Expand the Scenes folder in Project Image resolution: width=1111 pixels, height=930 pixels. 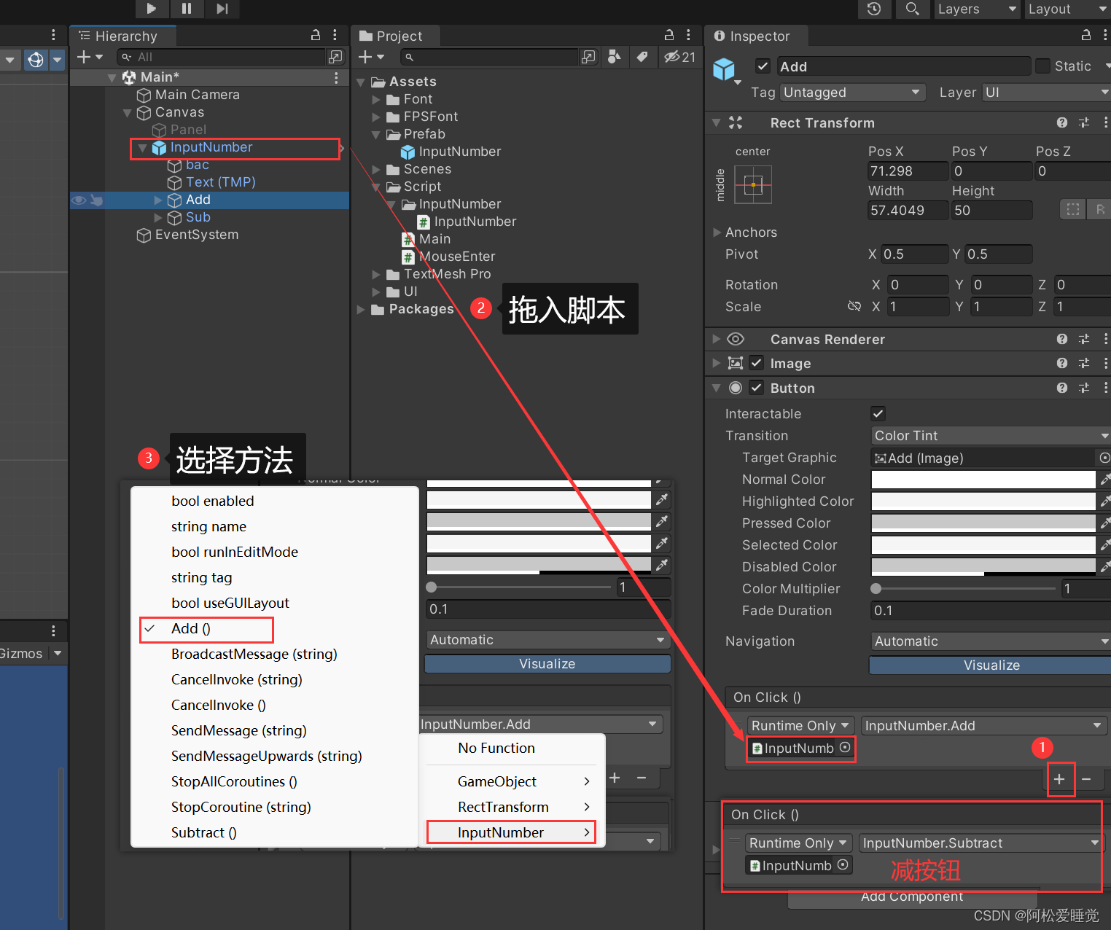pos(376,169)
